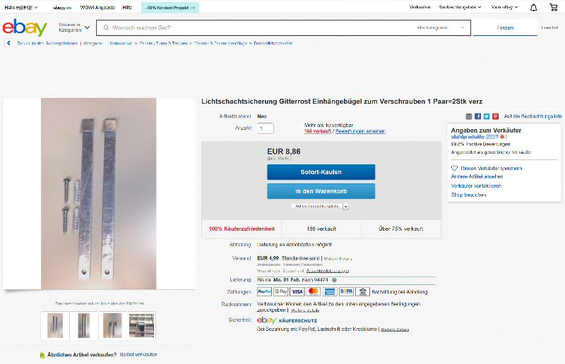565x364 pixels.
Task: Share listing on Pinterest
Action: 496,116
